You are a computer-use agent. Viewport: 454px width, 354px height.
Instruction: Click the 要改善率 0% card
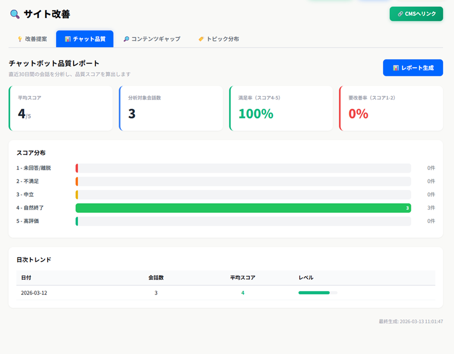click(x=391, y=108)
